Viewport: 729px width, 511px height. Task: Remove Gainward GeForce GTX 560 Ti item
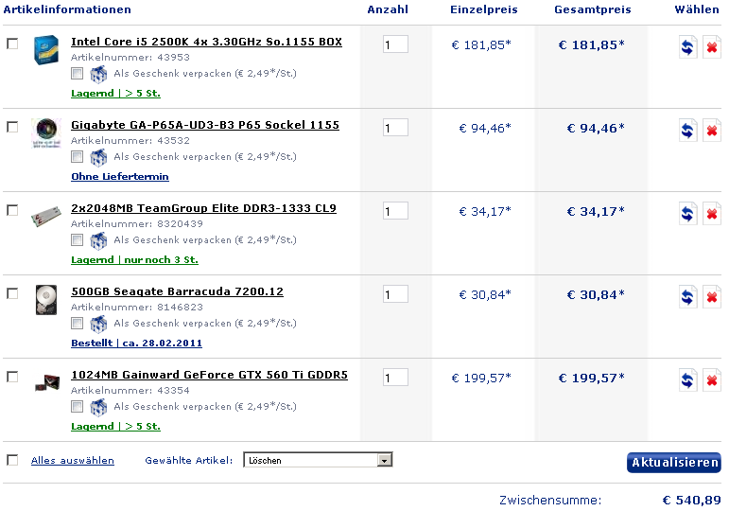[711, 380]
